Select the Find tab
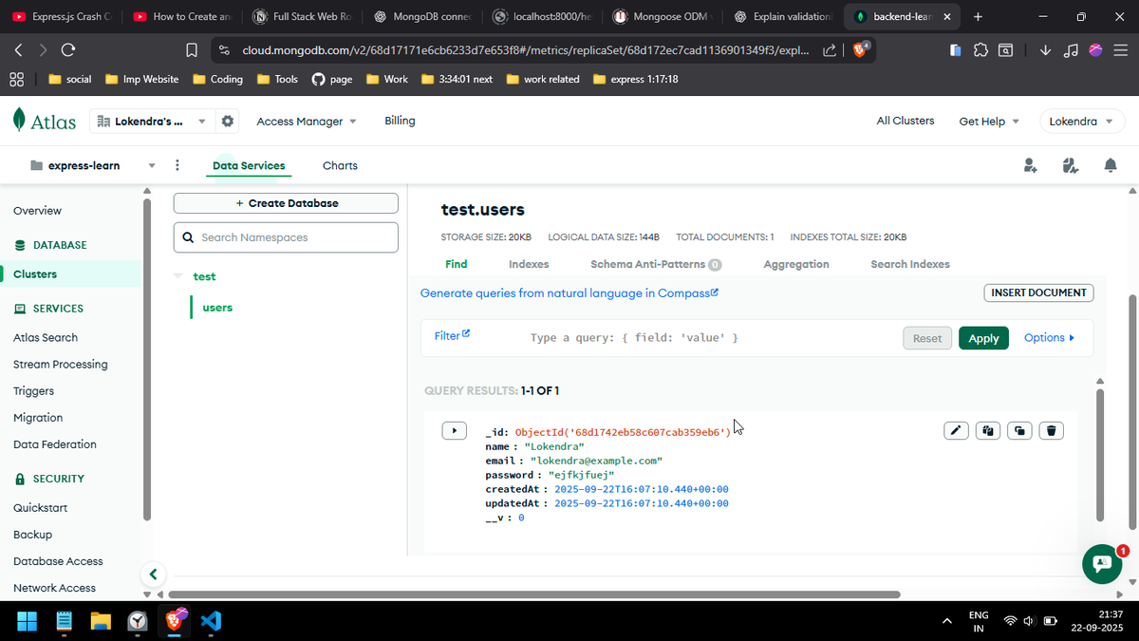Image resolution: width=1139 pixels, height=641 pixels. coord(456,264)
